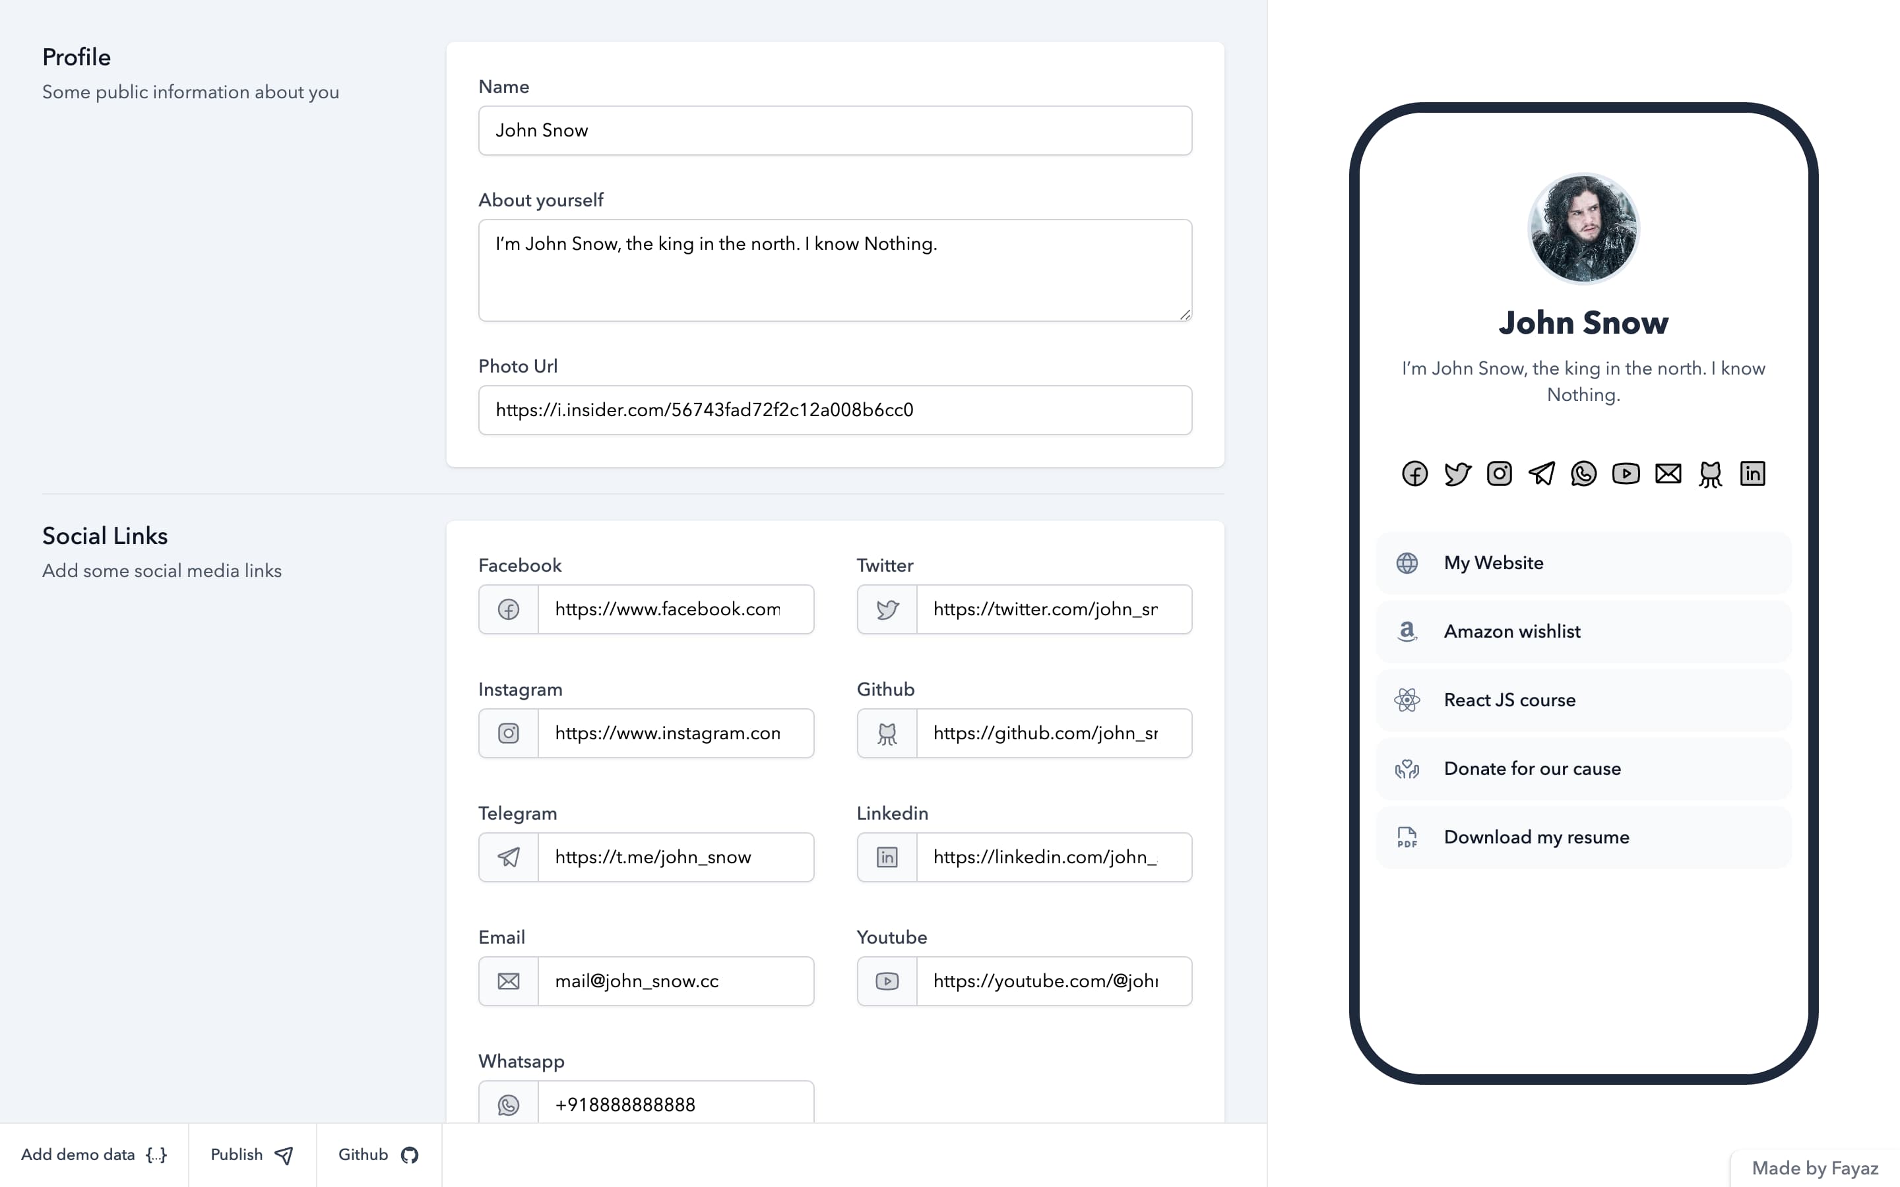This screenshot has width=1900, height=1187.
Task: Click the About yourself label
Action: pyautogui.click(x=541, y=201)
